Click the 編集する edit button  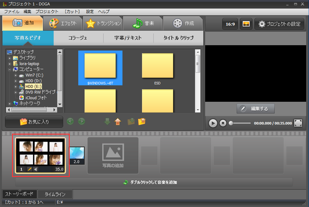[x=255, y=109]
